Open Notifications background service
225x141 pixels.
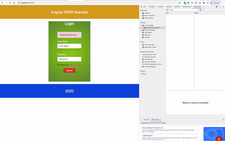tap(148, 59)
